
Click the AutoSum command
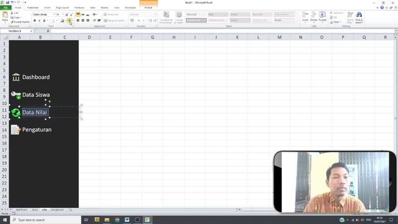(x=336, y=12)
